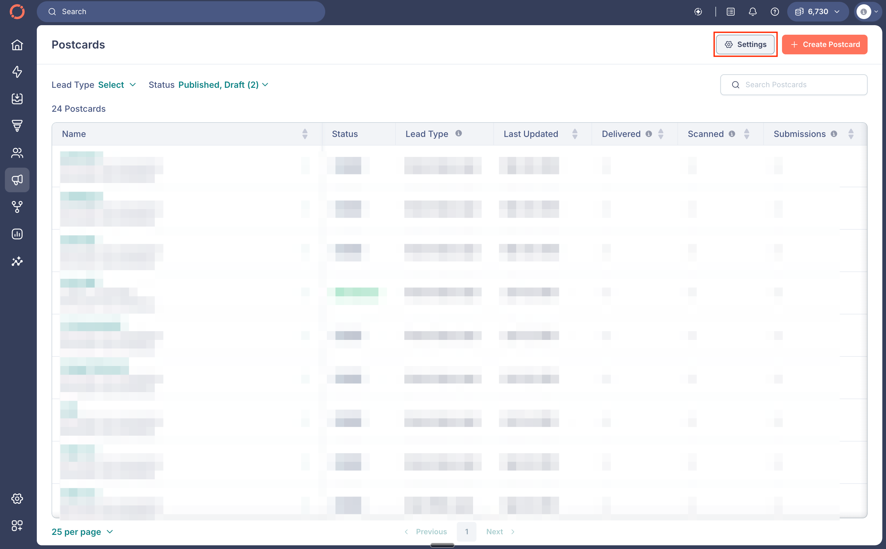Open the contacts people icon
The width and height of the screenshot is (886, 549).
click(x=17, y=153)
